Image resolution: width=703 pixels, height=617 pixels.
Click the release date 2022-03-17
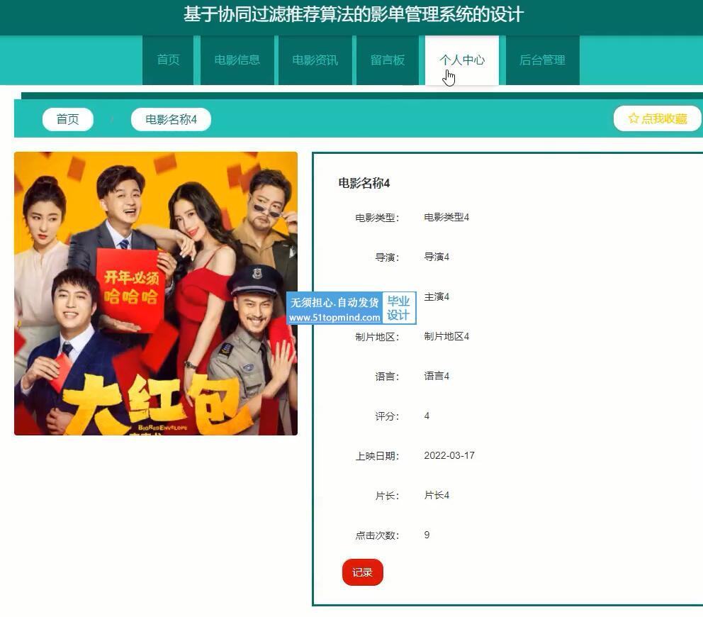coord(449,455)
